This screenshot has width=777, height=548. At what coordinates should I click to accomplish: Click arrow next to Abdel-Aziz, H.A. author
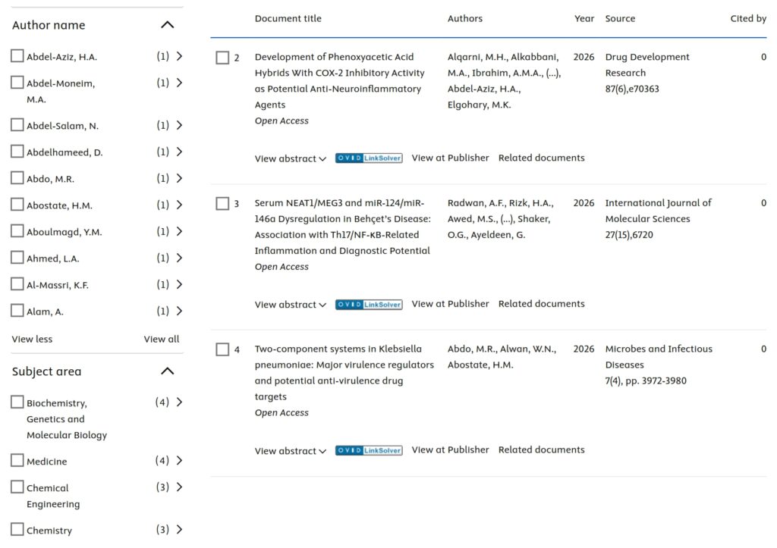tap(179, 56)
